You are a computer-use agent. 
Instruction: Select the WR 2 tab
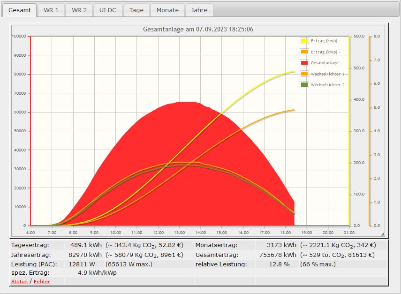coord(79,10)
